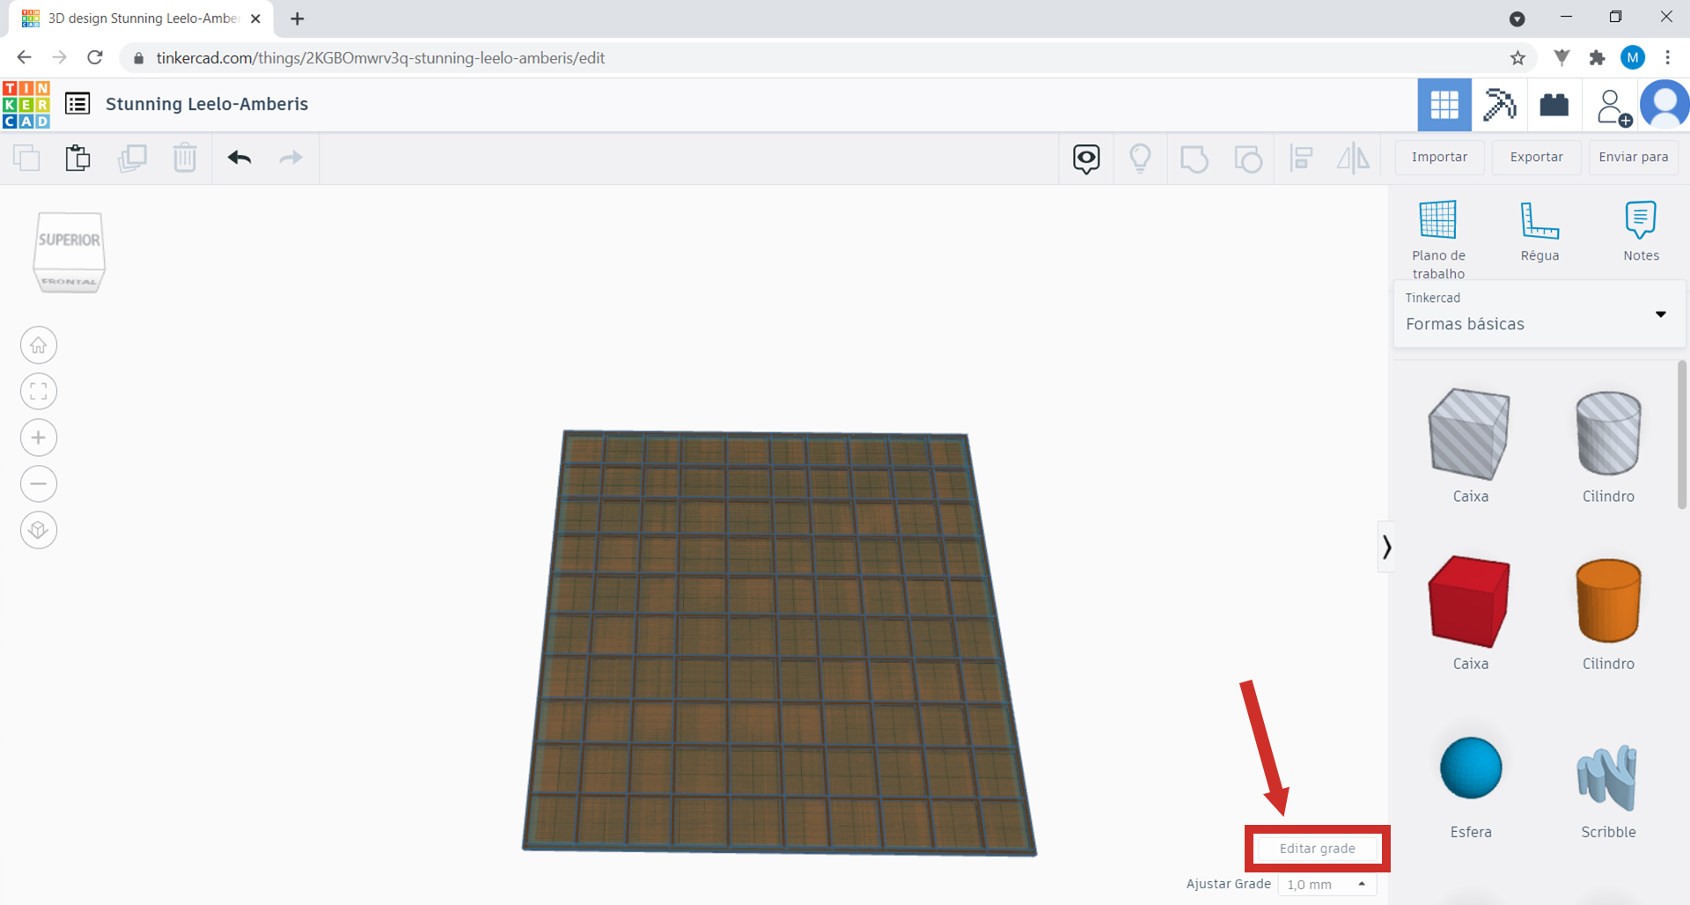Open the Chrome profile M avatar

pyautogui.click(x=1633, y=58)
